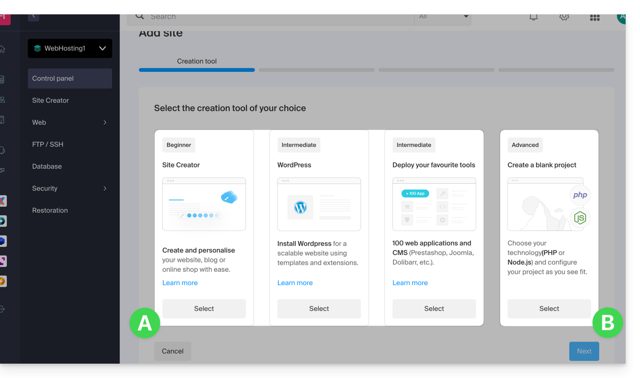Open the apps grid icon
This screenshot has width=640, height=378.
pyautogui.click(x=595, y=18)
